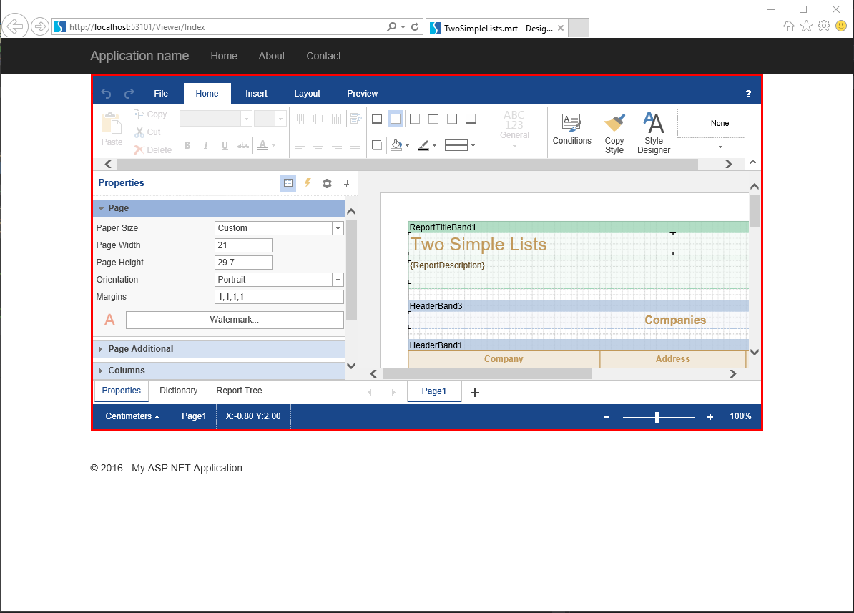Set the top border icon
The image size is (854, 613).
click(433, 119)
